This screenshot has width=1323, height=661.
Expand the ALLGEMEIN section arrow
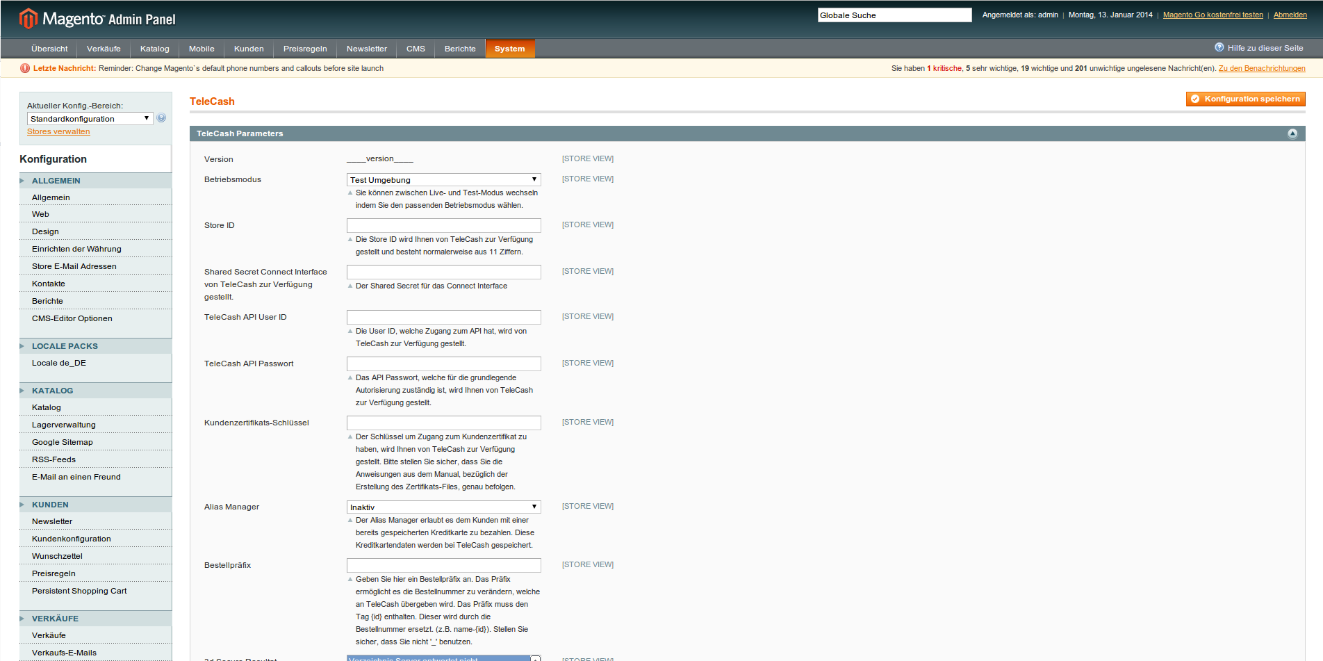point(22,181)
